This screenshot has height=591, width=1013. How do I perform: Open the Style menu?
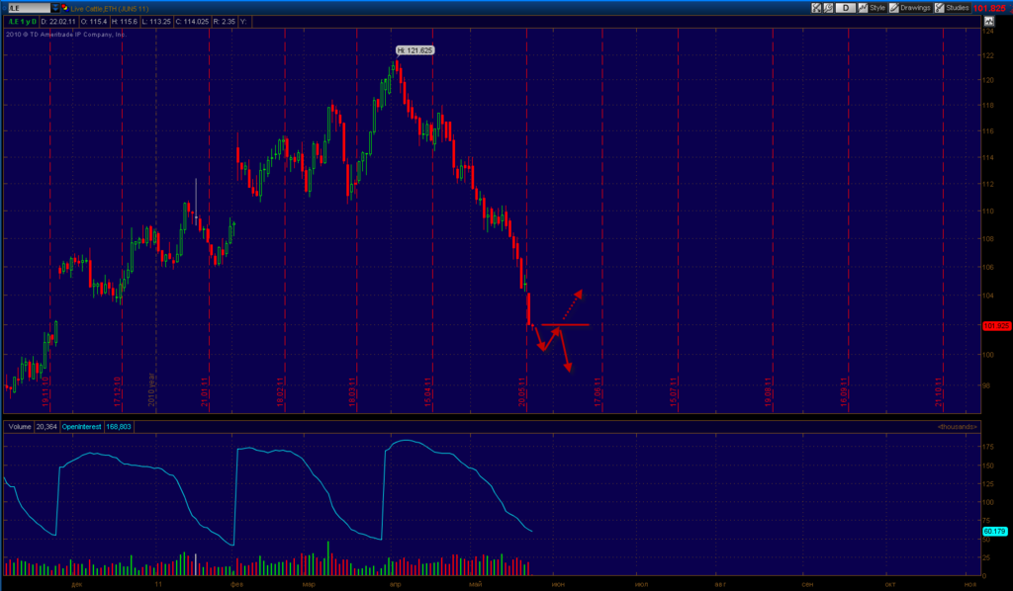(872, 8)
